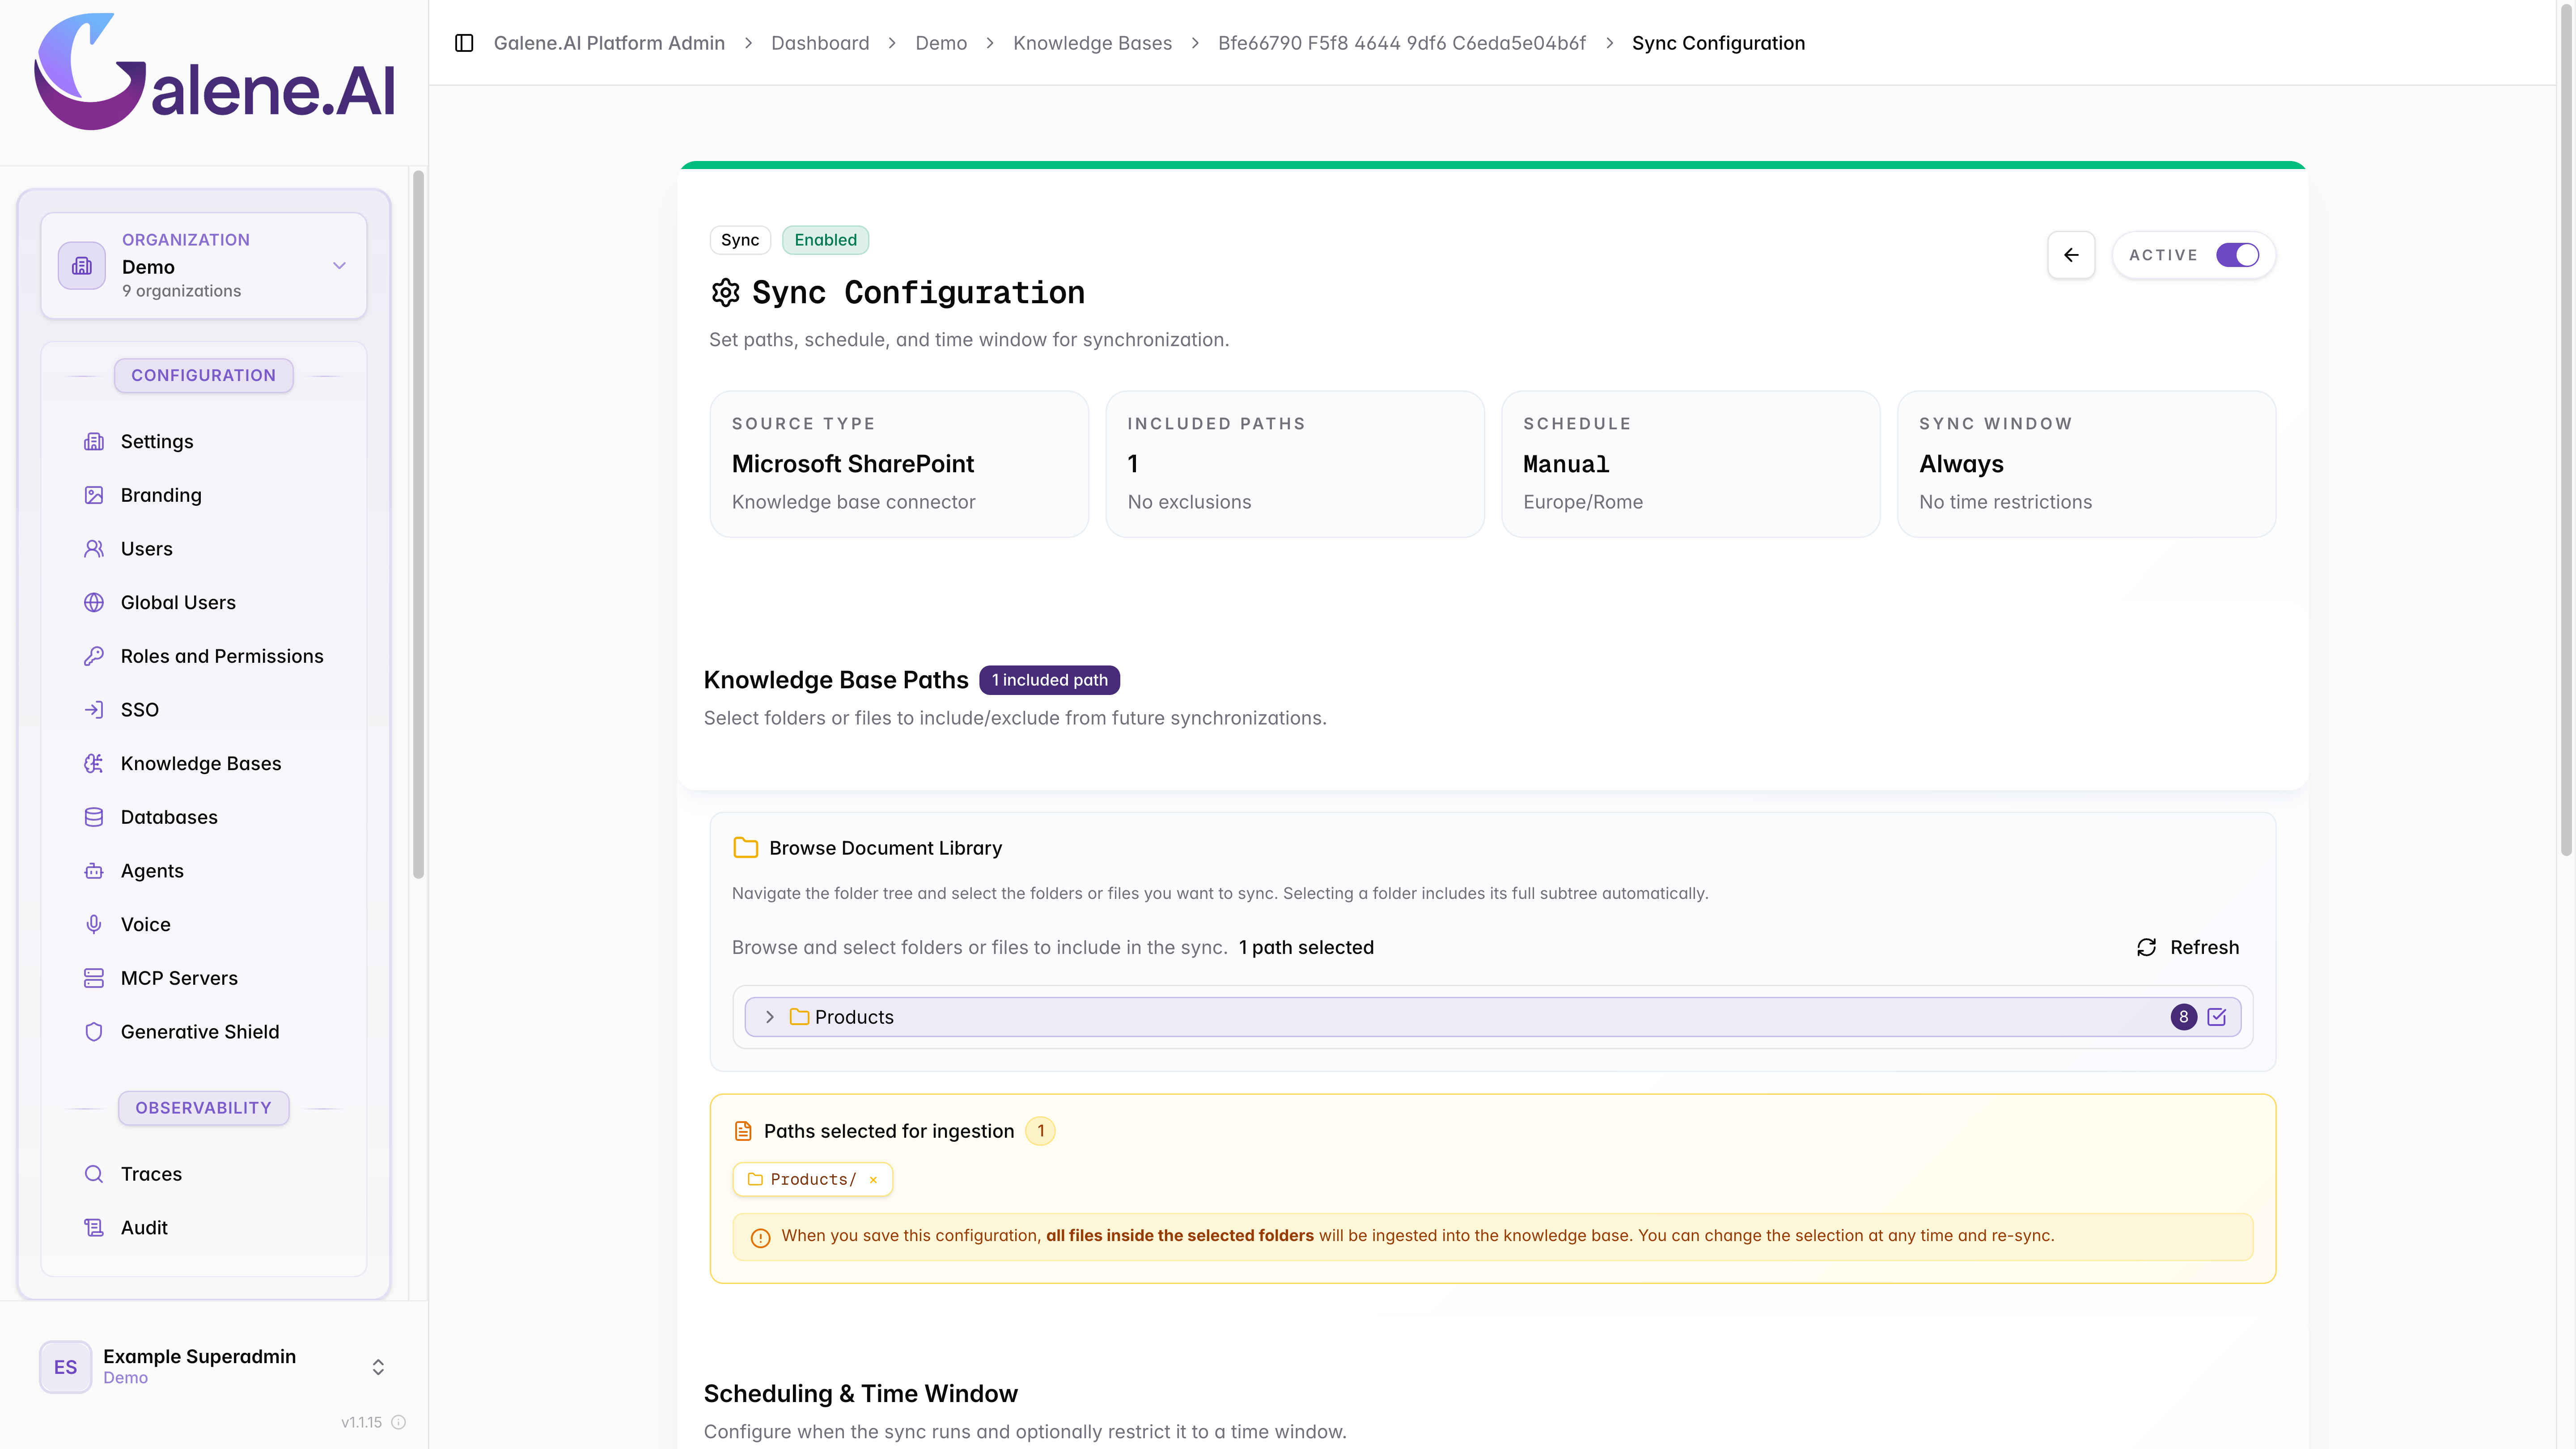The image size is (2576, 1449).
Task: Click the MCP Servers icon
Action: click(x=94, y=978)
